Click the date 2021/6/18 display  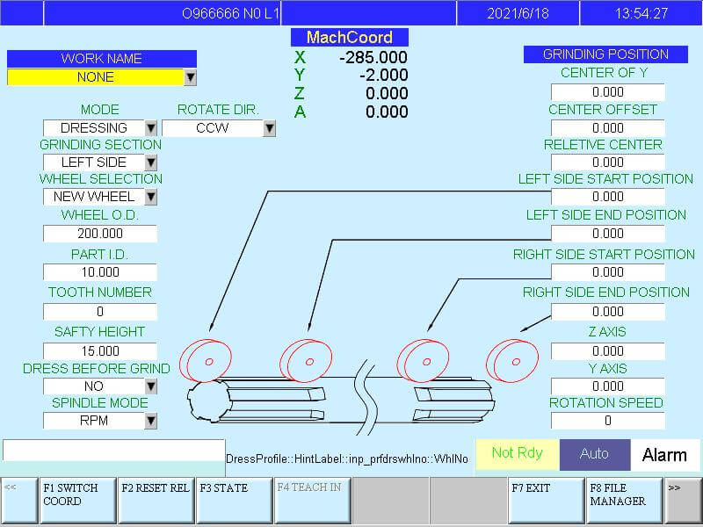click(x=518, y=13)
